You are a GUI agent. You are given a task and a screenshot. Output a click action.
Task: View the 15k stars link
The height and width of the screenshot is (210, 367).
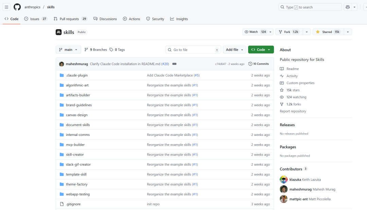point(290,90)
